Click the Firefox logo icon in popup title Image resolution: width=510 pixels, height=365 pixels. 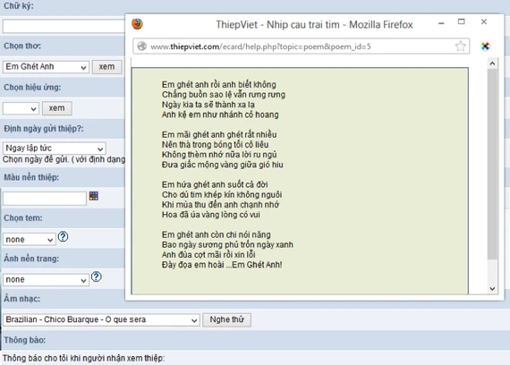pos(137,24)
